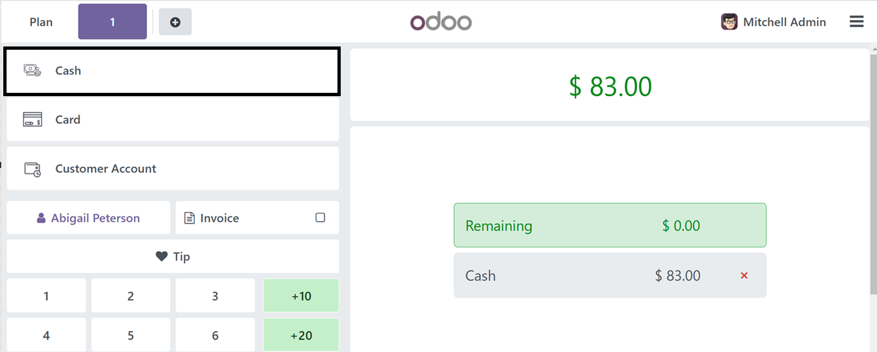Remove the Cash payment line with red X

pyautogui.click(x=744, y=276)
